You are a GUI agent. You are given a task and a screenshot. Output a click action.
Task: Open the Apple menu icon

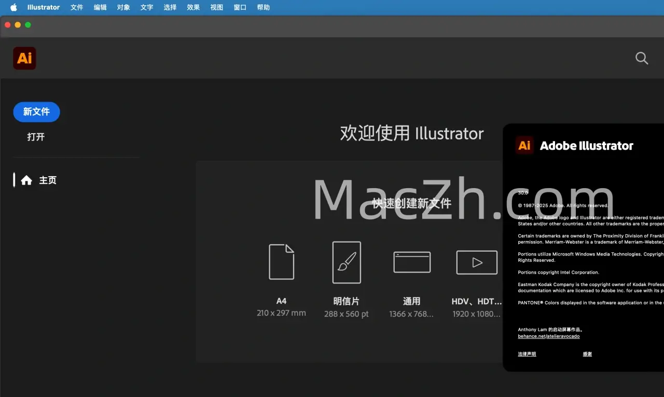click(13, 7)
